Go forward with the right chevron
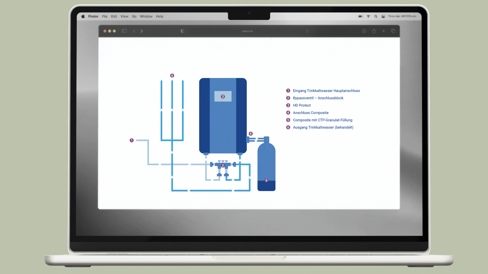Screen dimensions: 488x274 tap(142, 31)
